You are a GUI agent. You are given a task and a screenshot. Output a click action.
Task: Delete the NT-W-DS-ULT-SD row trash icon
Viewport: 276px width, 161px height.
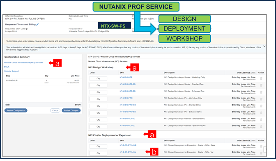(x=261, y=120)
